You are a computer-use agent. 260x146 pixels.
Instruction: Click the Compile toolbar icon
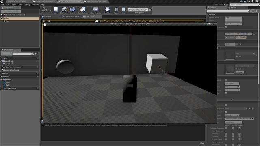[x=44, y=10]
